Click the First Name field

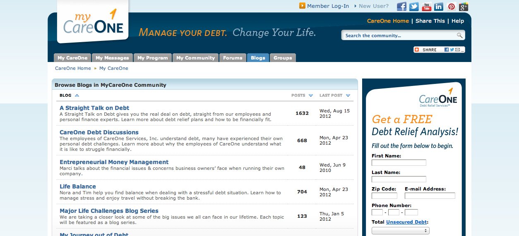pos(399,163)
